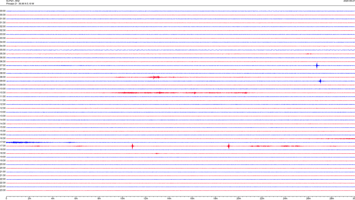
Task: Click the 05:30 time label
Action: [3, 54]
